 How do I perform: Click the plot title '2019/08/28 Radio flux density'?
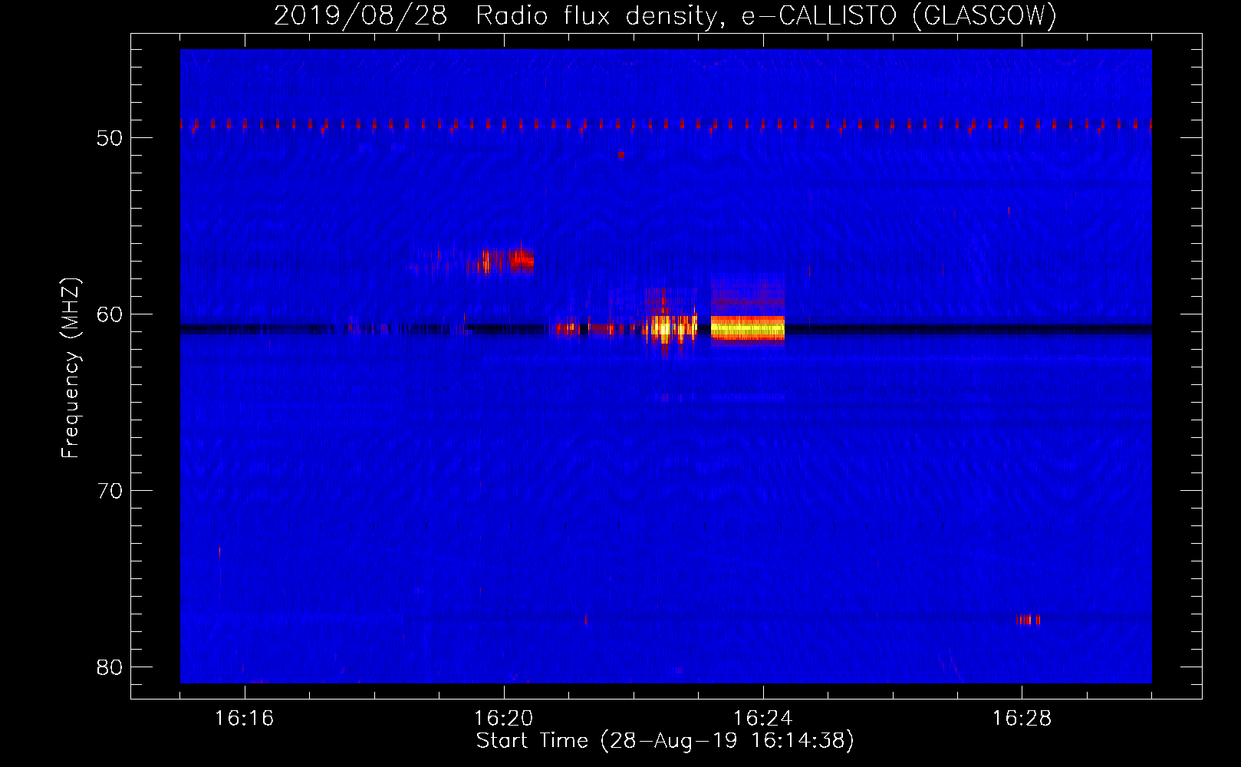(x=665, y=15)
